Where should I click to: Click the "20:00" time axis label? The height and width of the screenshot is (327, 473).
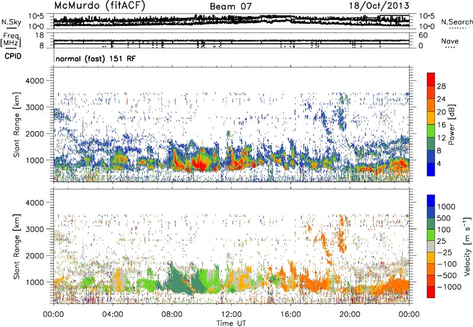point(349,315)
